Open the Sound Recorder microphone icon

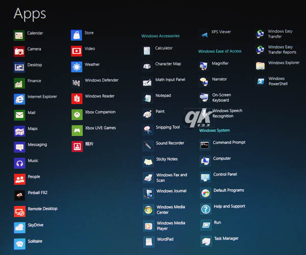point(148,145)
